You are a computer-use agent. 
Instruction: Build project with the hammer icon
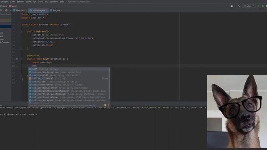coord(239,6)
